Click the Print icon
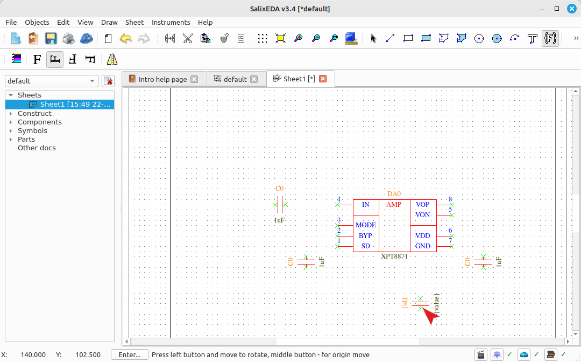581x362 pixels. (68, 38)
